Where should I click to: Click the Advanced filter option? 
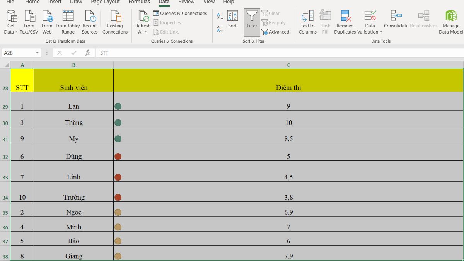[276, 32]
